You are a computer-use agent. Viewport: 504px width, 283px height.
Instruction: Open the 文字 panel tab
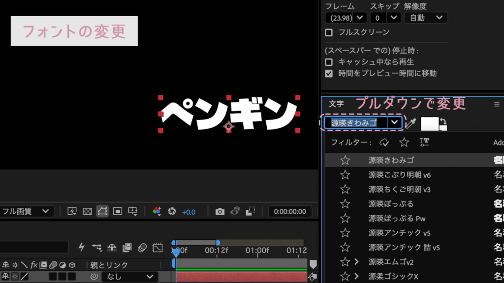pos(336,104)
